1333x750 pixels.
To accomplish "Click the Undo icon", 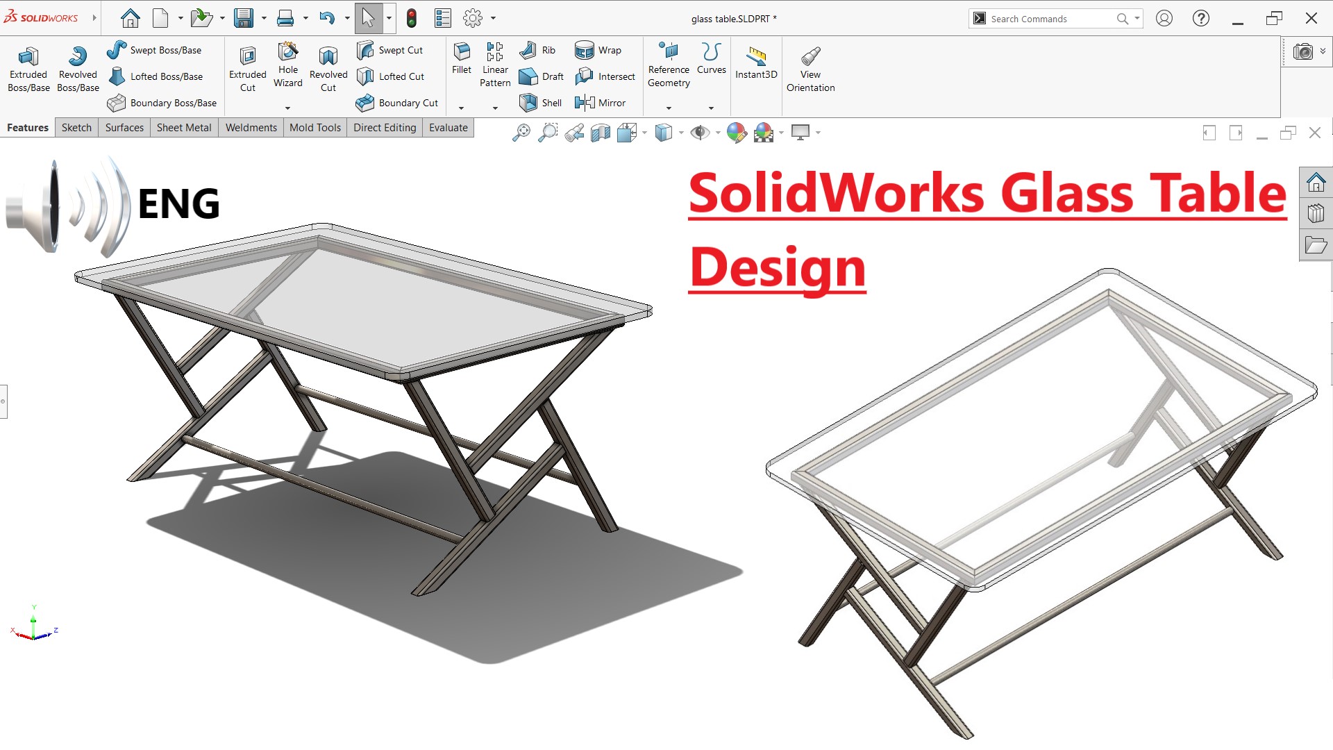I will point(327,18).
